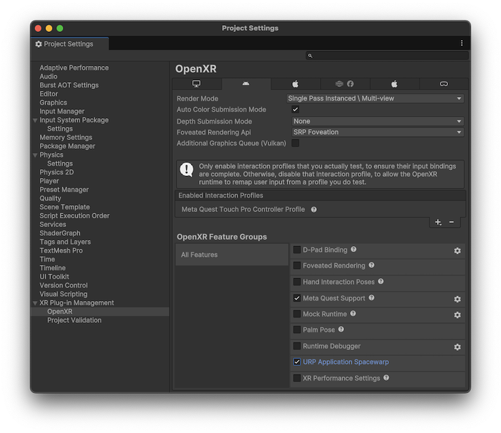
Task: Switch to the desktop standalone platform tab
Action: (196, 84)
